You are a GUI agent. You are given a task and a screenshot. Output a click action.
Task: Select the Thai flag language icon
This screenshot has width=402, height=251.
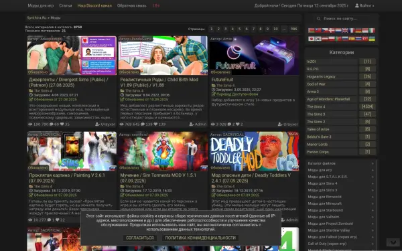coord(358,39)
